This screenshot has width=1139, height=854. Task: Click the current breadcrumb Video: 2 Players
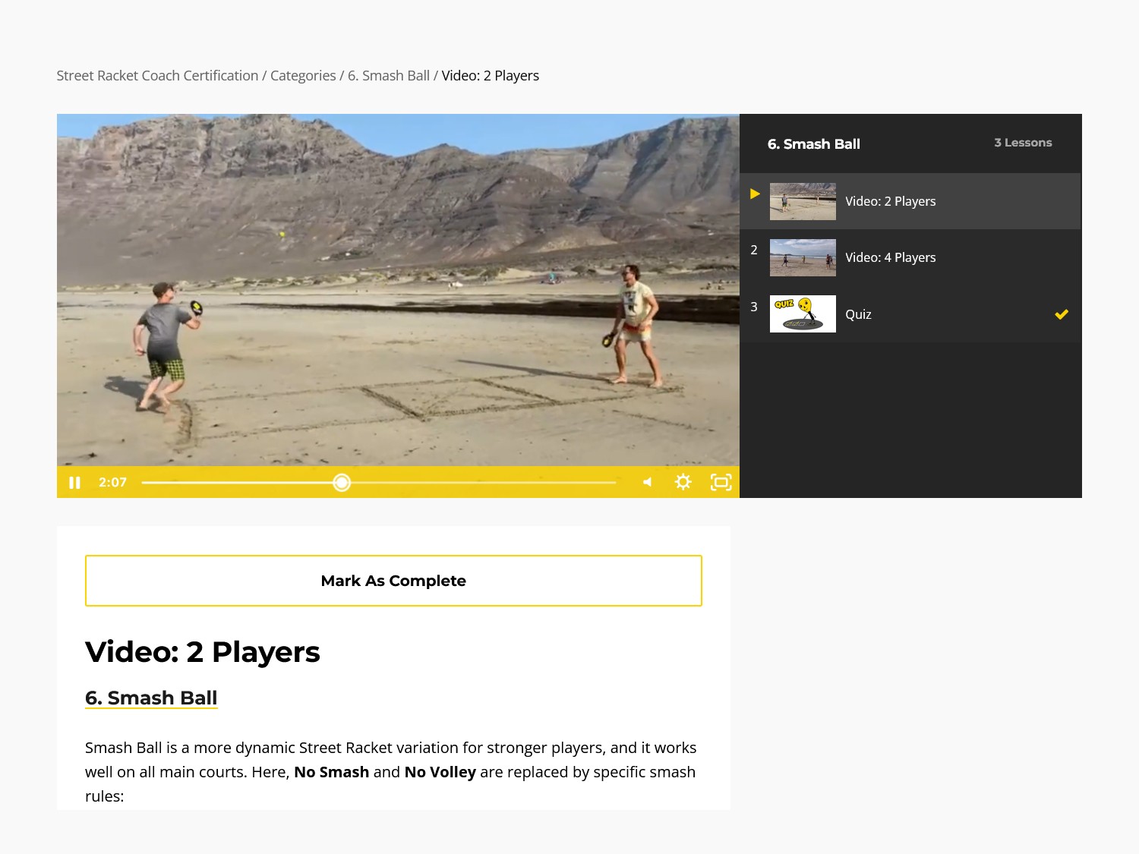click(x=491, y=76)
